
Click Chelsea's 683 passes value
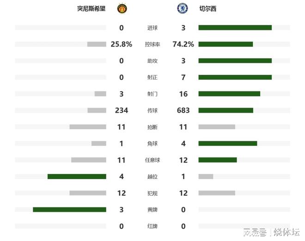tap(183, 110)
